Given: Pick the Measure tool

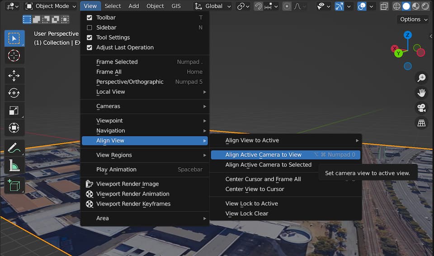Looking at the screenshot, I should click(14, 165).
